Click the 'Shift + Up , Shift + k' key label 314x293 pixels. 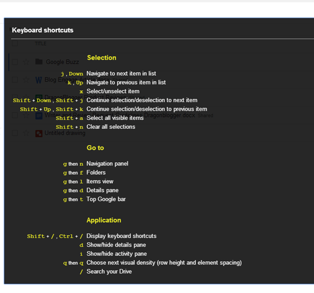52,109
